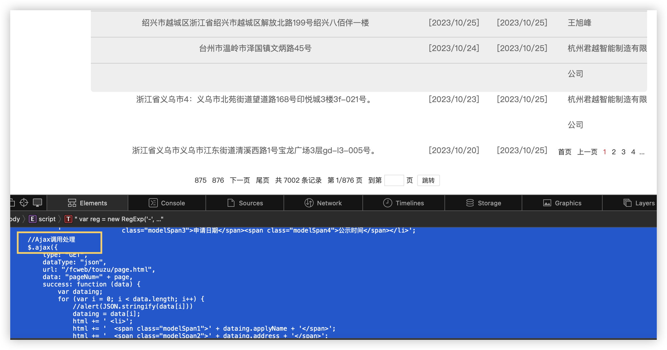The image size is (667, 350).
Task: Switch to the Console tab
Action: click(x=167, y=203)
